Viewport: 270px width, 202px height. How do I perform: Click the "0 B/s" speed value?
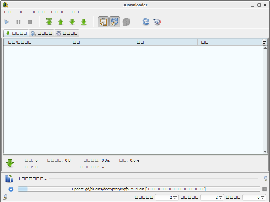click(x=106, y=160)
